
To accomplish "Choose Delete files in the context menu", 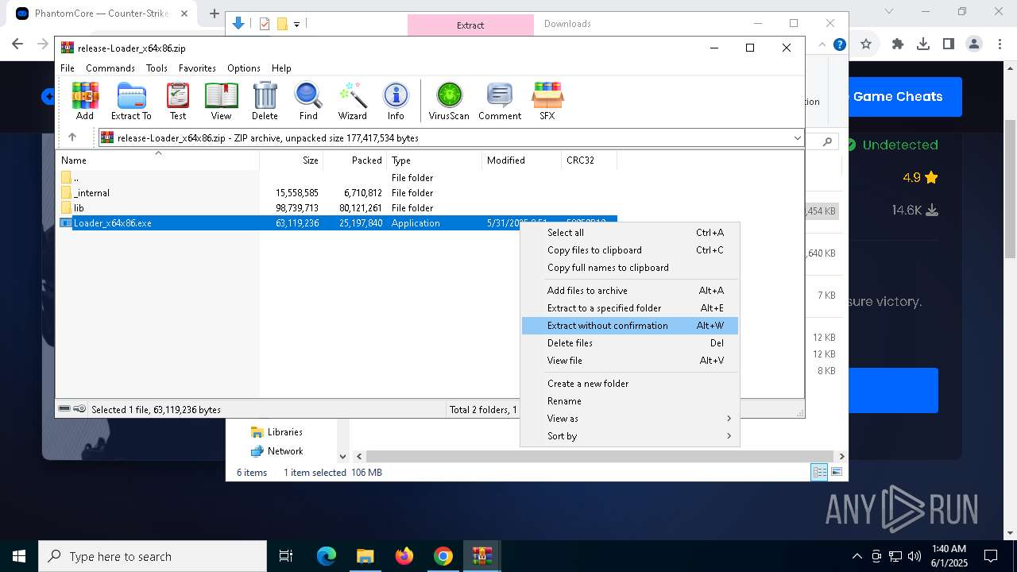I will [630, 343].
